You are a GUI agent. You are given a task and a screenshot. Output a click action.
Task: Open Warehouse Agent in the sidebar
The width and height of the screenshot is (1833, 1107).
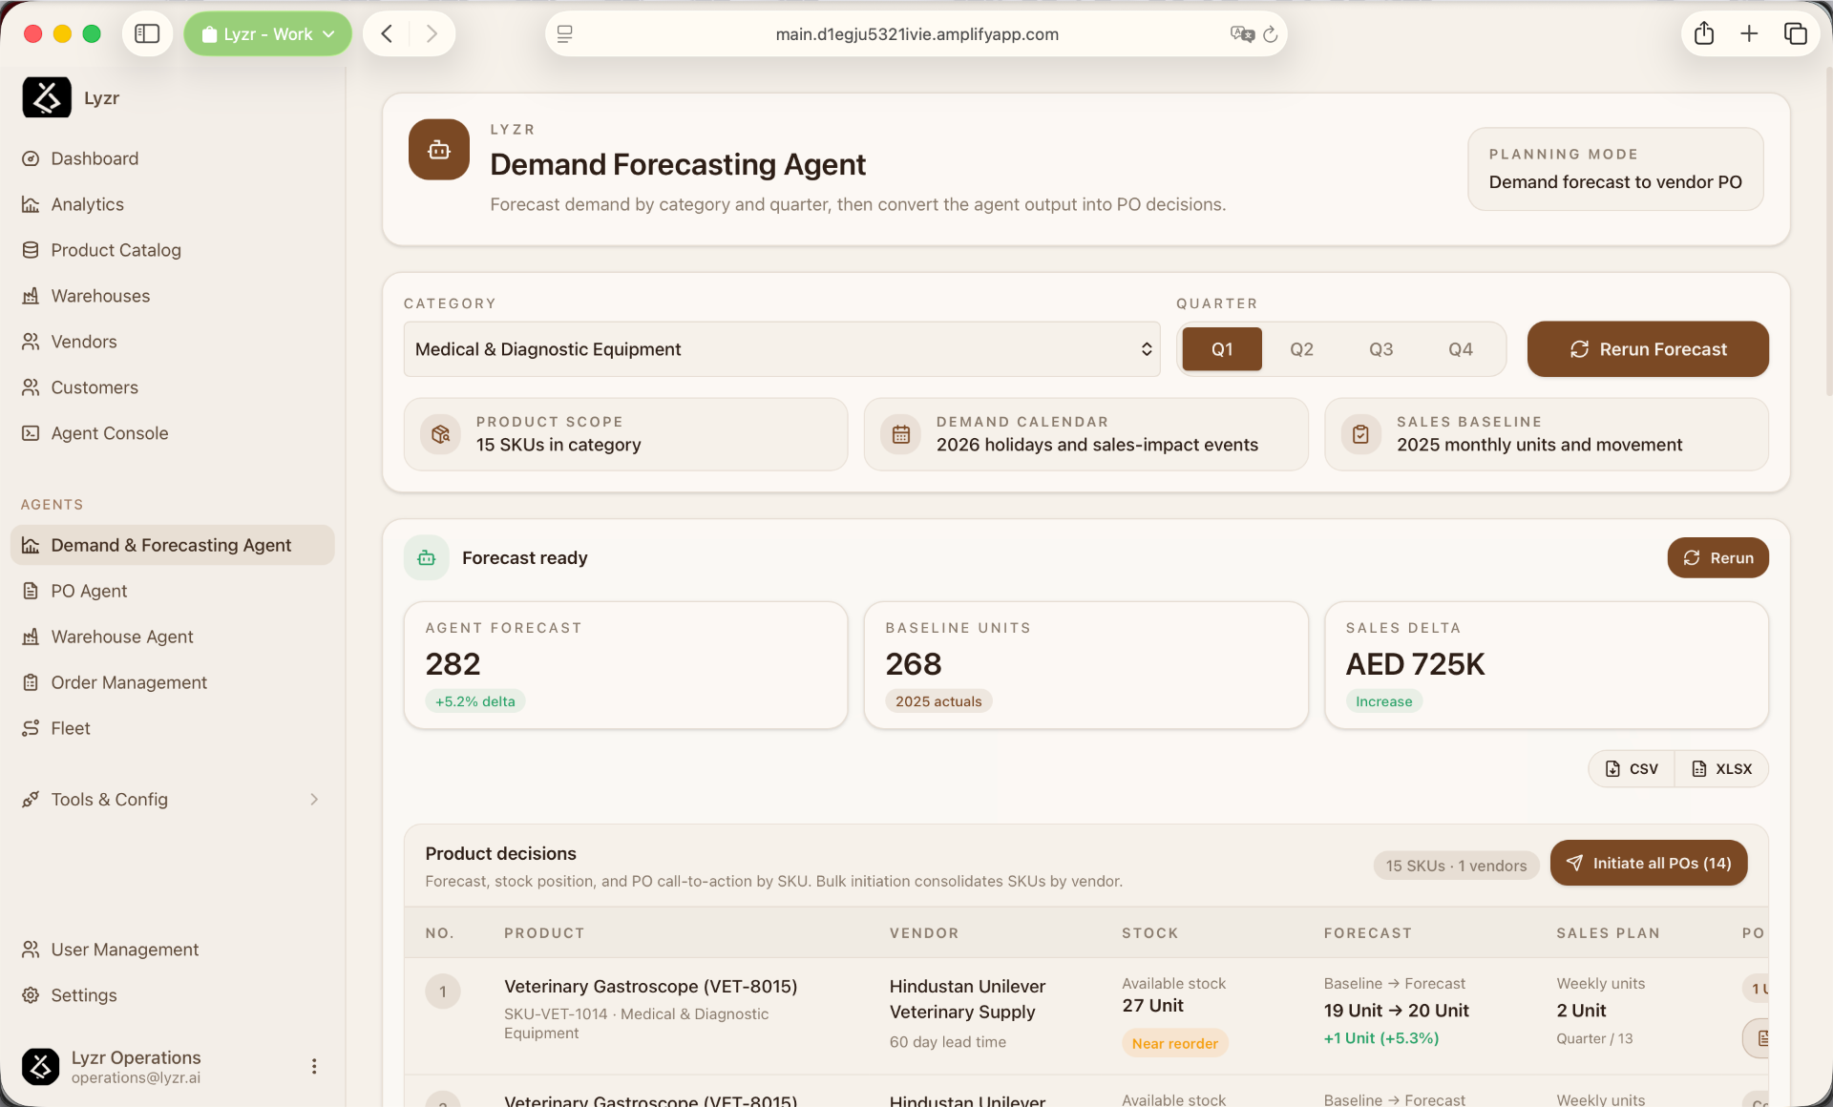click(172, 637)
